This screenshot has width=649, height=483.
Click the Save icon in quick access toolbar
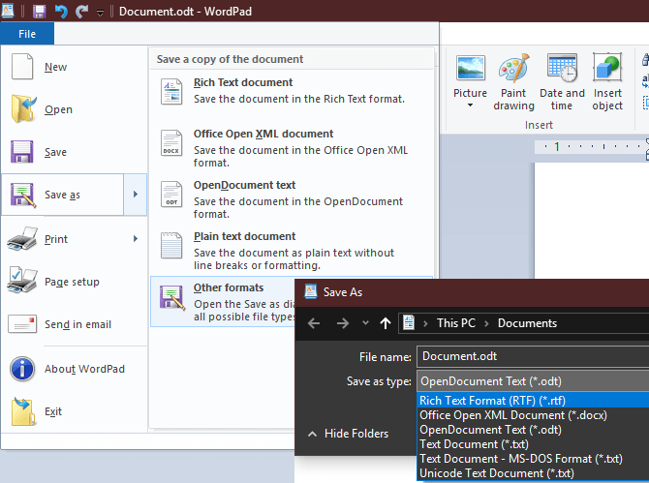tap(40, 12)
